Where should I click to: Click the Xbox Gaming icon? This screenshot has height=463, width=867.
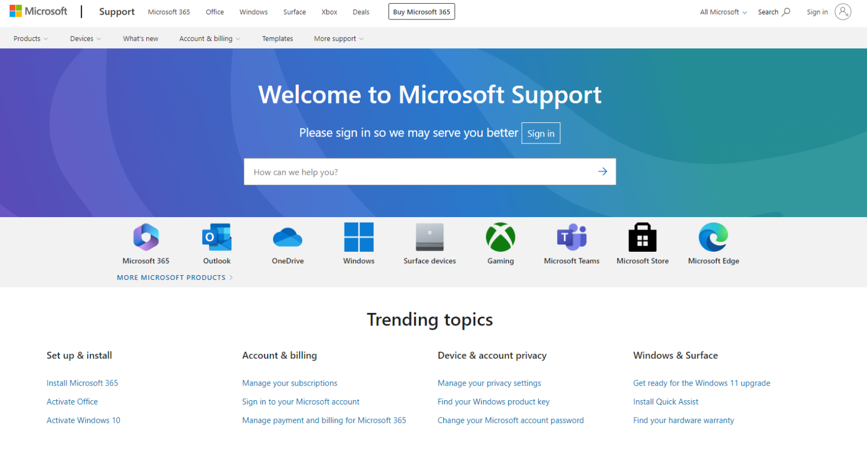click(x=500, y=237)
